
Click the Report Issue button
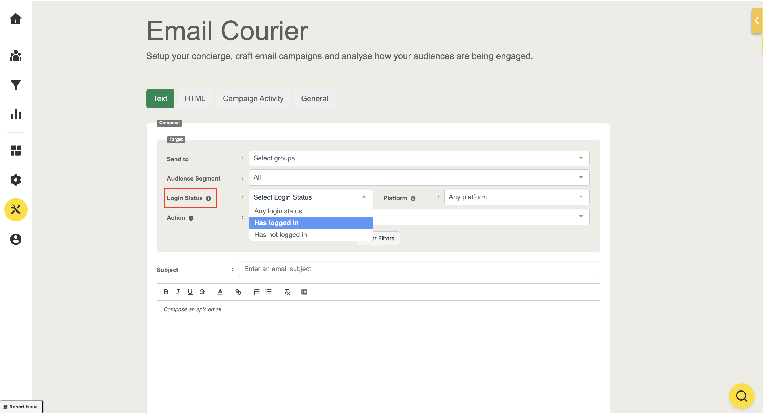[x=21, y=407]
